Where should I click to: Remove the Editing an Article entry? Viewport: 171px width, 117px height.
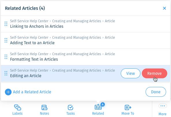(155, 73)
